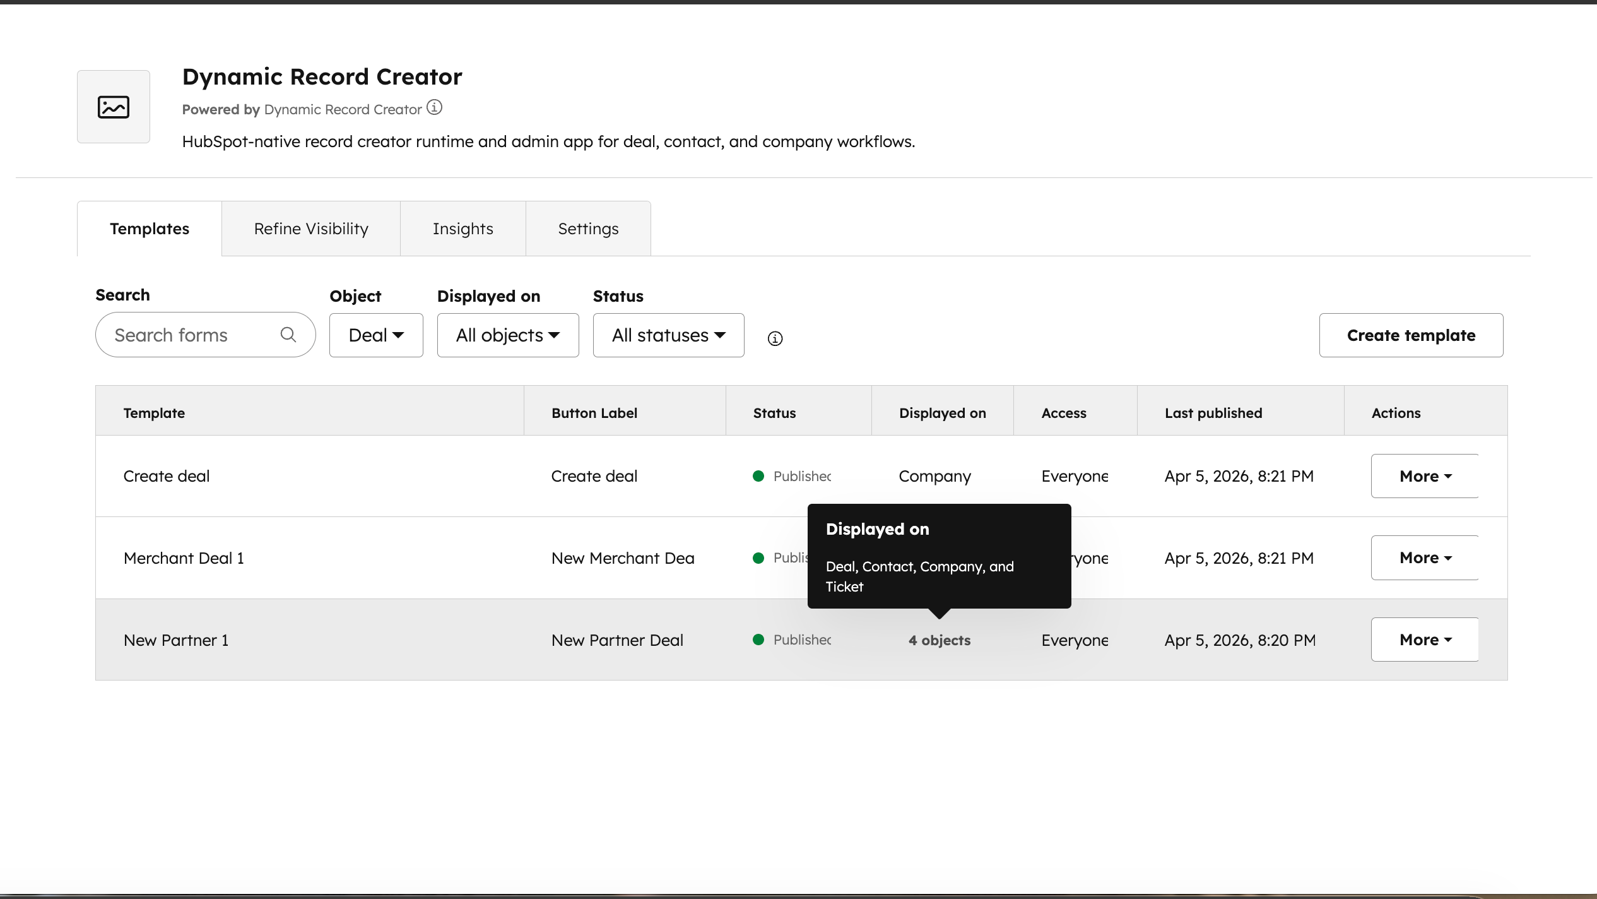Go to the Settings tab
The height and width of the screenshot is (899, 1597).
pos(588,229)
